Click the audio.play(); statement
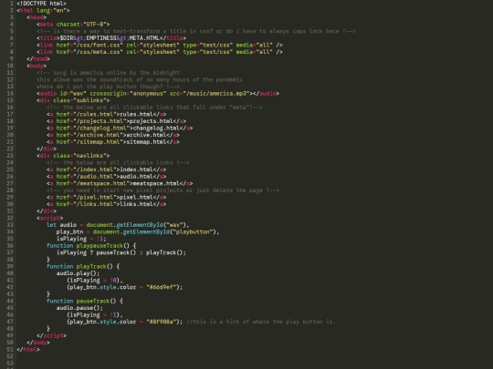493x369 pixels. (x=78, y=272)
